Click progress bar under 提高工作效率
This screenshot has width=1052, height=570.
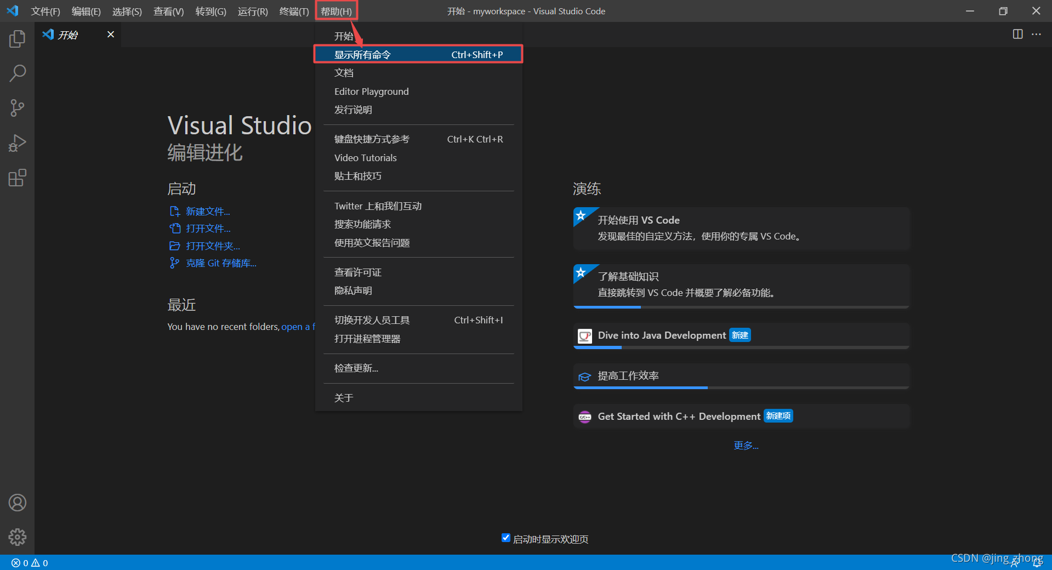point(741,388)
